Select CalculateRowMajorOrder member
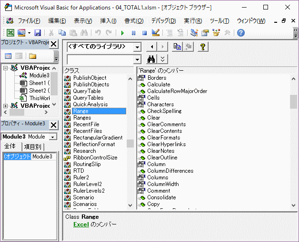299x242 pixels. (x=177, y=91)
